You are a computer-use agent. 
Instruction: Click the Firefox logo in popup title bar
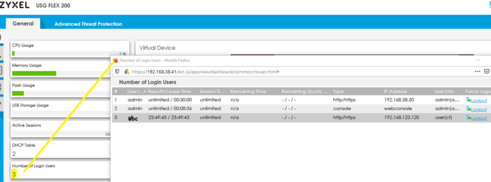point(115,60)
